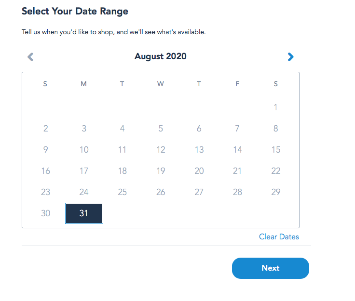Go to the previous month with left arrow
The width and height of the screenshot is (355, 301).
30,57
